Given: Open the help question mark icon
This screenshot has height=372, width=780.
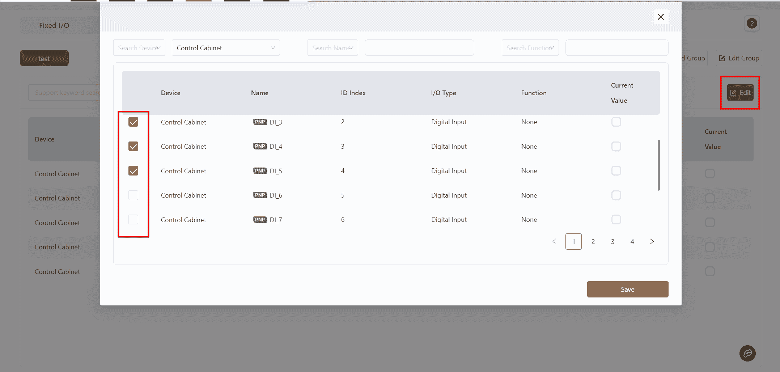Looking at the screenshot, I should 752,24.
